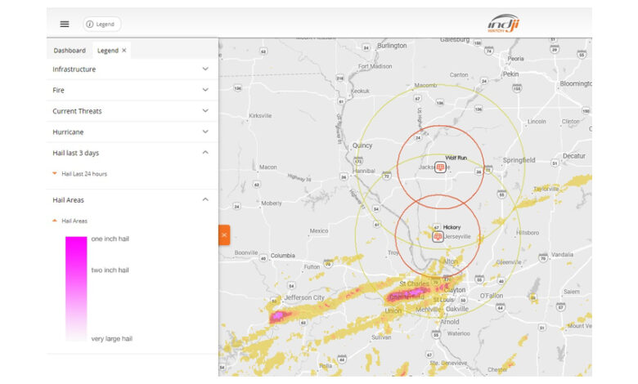Click the Wolf Run site marker
The image size is (638, 384).
tap(440, 167)
